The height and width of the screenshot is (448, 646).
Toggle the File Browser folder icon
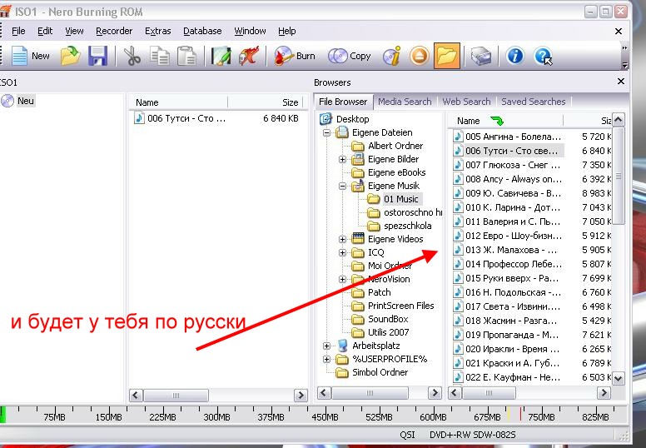pos(446,56)
